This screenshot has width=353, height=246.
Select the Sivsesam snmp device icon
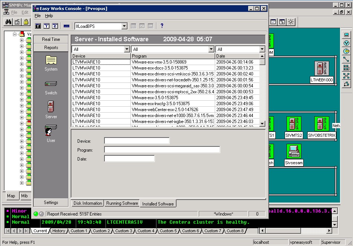(294, 151)
